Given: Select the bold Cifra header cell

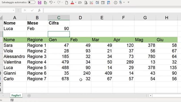Looking at the screenshot, I should click(x=59, y=23).
